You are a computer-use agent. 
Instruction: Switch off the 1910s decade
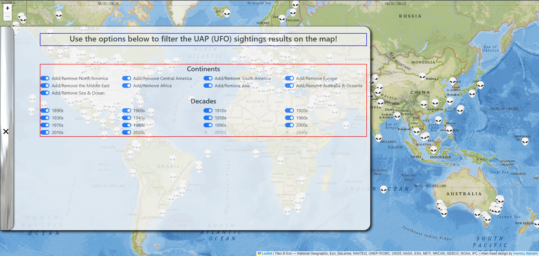point(208,111)
